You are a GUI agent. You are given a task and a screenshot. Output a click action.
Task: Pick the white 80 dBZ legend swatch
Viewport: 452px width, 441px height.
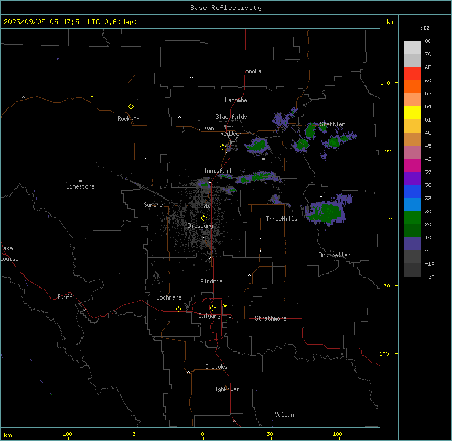tap(412, 48)
